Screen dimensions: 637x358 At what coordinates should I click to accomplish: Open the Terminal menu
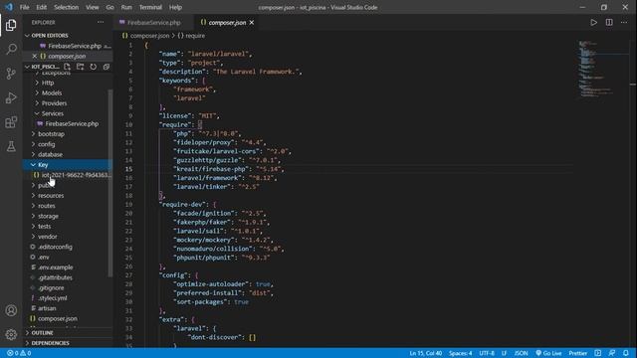[150, 7]
